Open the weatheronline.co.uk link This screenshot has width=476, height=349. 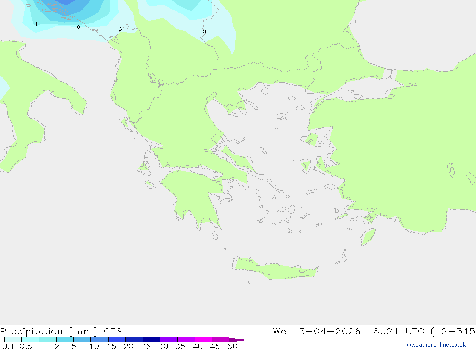436,345
